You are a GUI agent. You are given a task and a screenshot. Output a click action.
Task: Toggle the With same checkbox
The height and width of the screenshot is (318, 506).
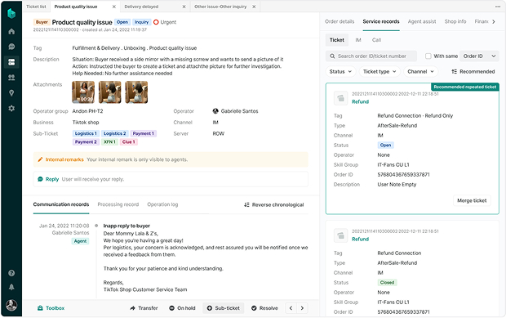point(428,56)
